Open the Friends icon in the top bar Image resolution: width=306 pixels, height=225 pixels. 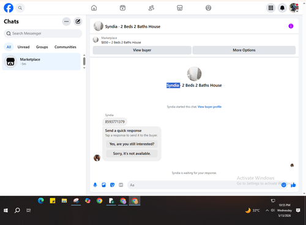pyautogui.click(x=151, y=8)
